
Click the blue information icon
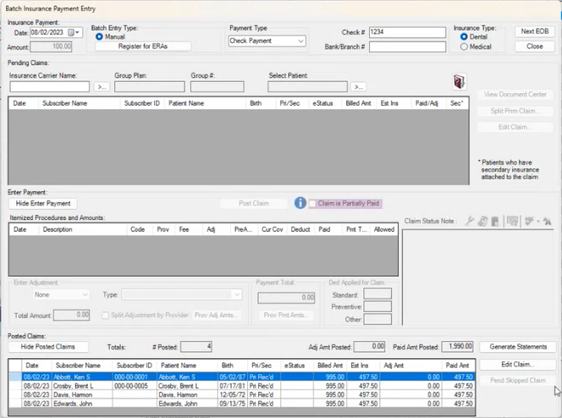click(300, 203)
